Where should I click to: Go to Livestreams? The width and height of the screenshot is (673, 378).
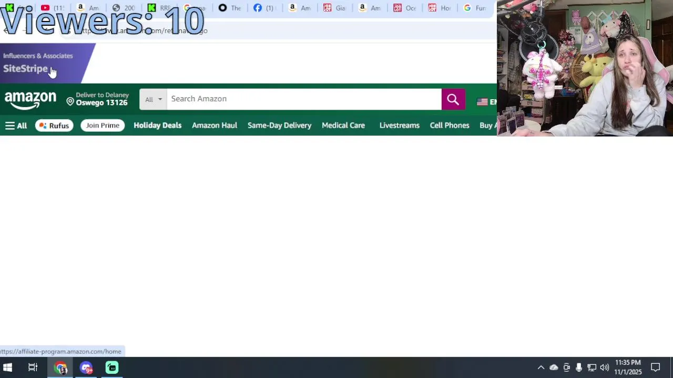click(400, 125)
